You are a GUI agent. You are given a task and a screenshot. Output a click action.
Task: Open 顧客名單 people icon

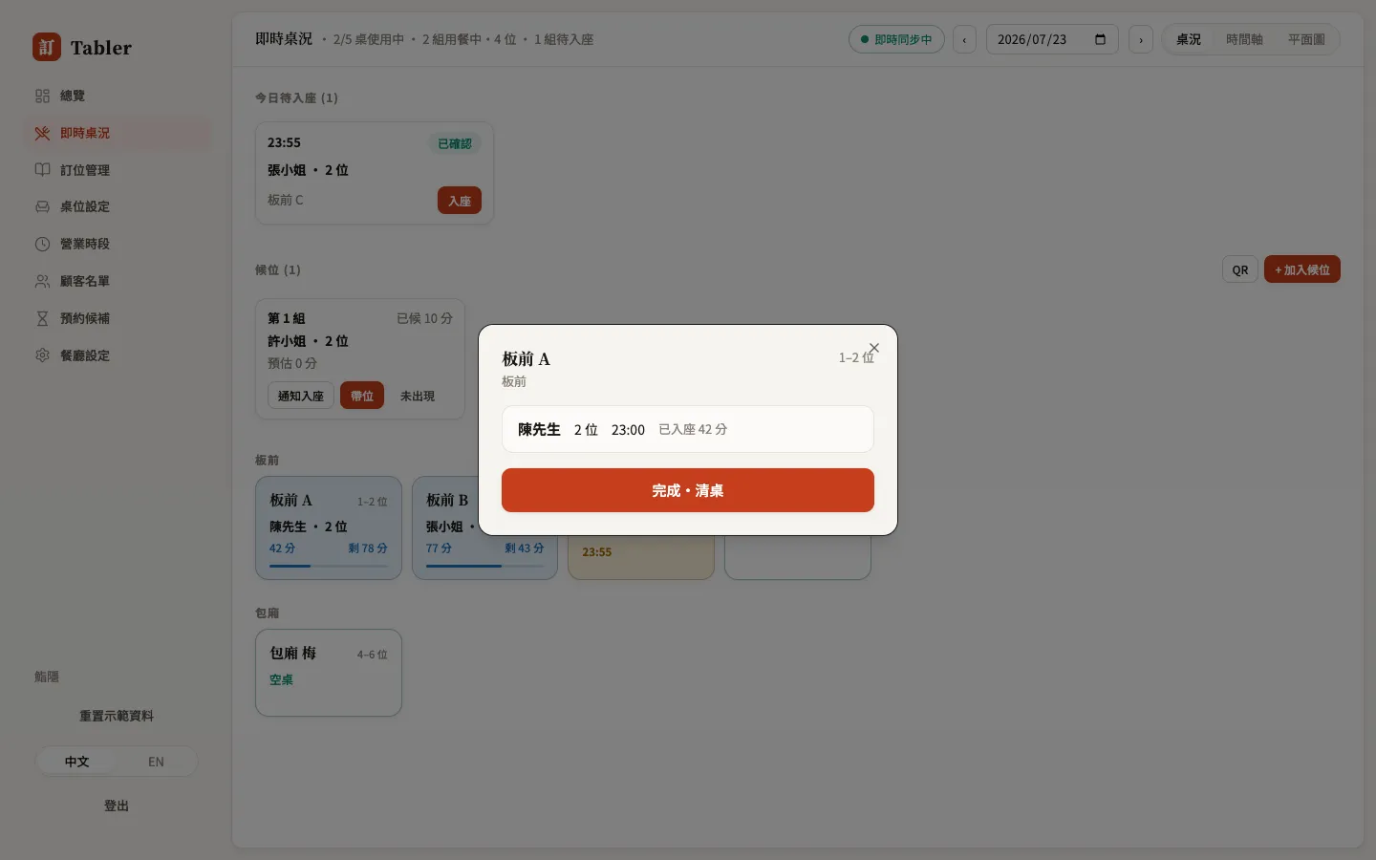tap(42, 281)
